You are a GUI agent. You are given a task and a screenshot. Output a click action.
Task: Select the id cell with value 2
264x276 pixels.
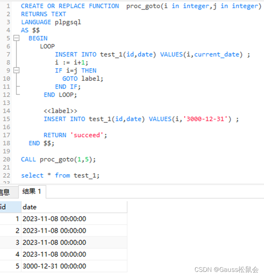[10, 231]
